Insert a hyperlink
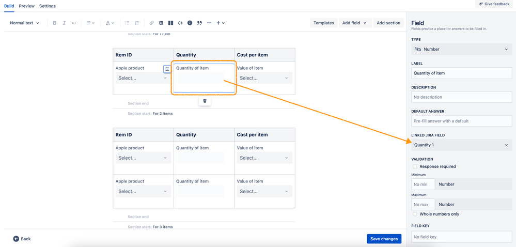 point(151,23)
